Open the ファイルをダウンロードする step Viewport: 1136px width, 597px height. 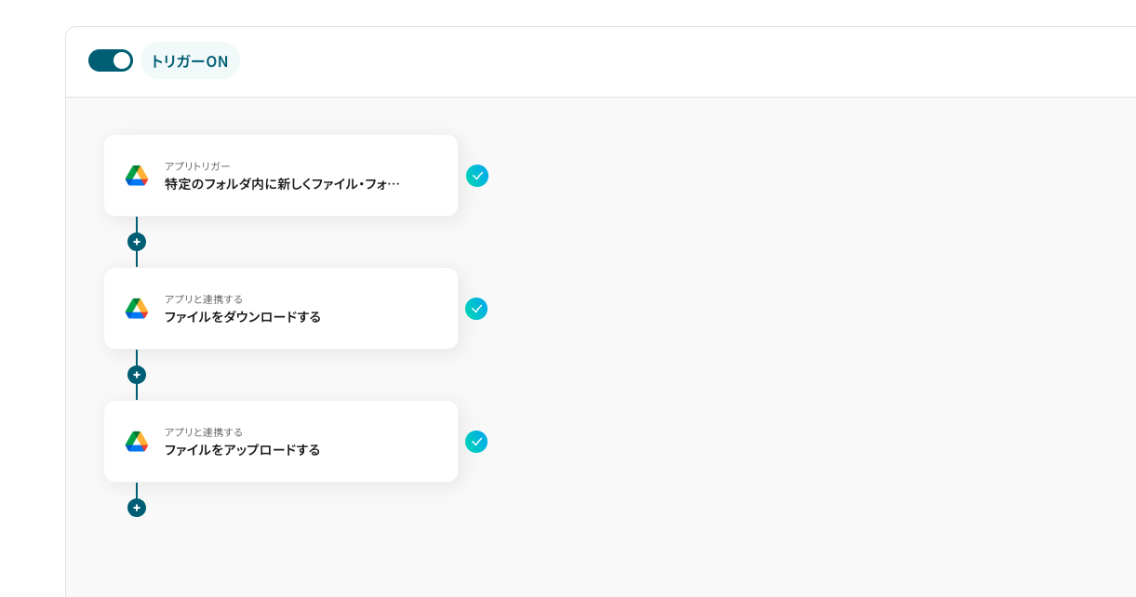pos(243,317)
